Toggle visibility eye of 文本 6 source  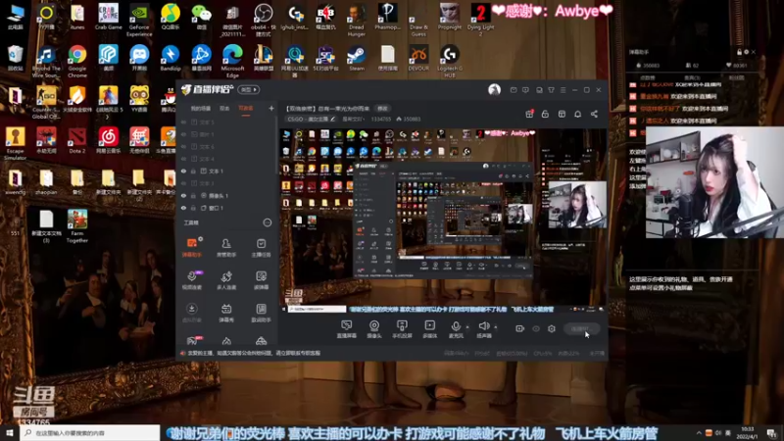point(183,146)
